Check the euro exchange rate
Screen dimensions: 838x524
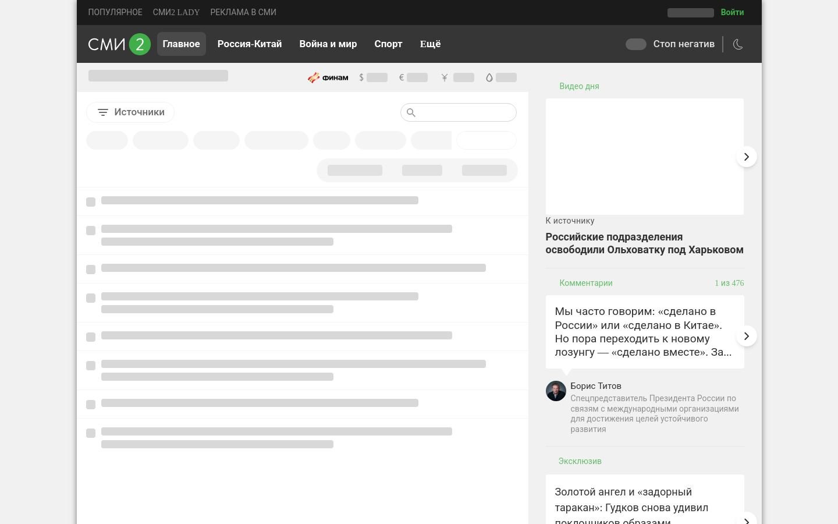pyautogui.click(x=413, y=77)
